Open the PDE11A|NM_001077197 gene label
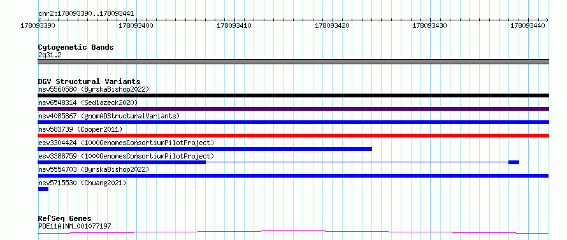 pos(75,226)
